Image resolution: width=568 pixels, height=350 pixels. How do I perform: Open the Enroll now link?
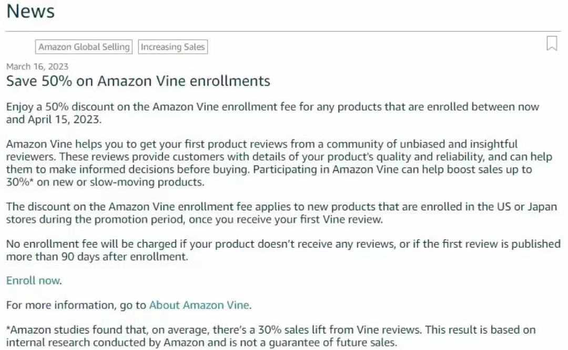pyautogui.click(x=33, y=281)
